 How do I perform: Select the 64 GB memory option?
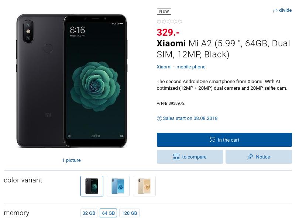coord(109,213)
